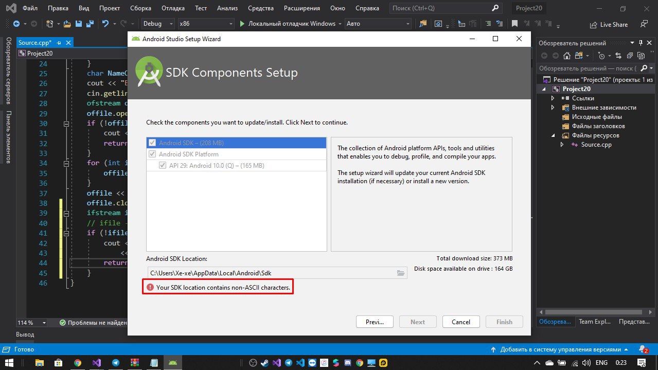Open the Правка menu
Screen dimensions: 658x370
coord(58,8)
